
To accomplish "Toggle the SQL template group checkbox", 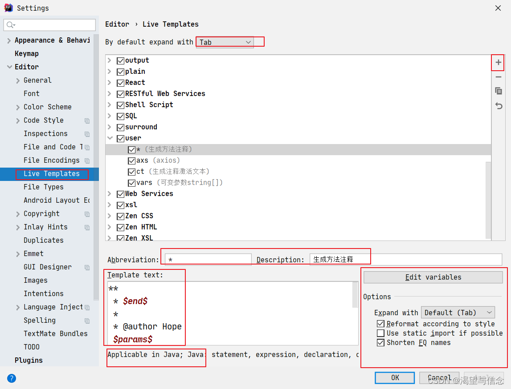I will point(121,116).
